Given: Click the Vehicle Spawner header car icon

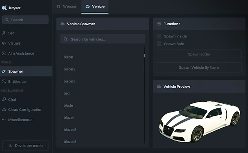Looking at the screenshot, I should pyautogui.click(x=63, y=24).
